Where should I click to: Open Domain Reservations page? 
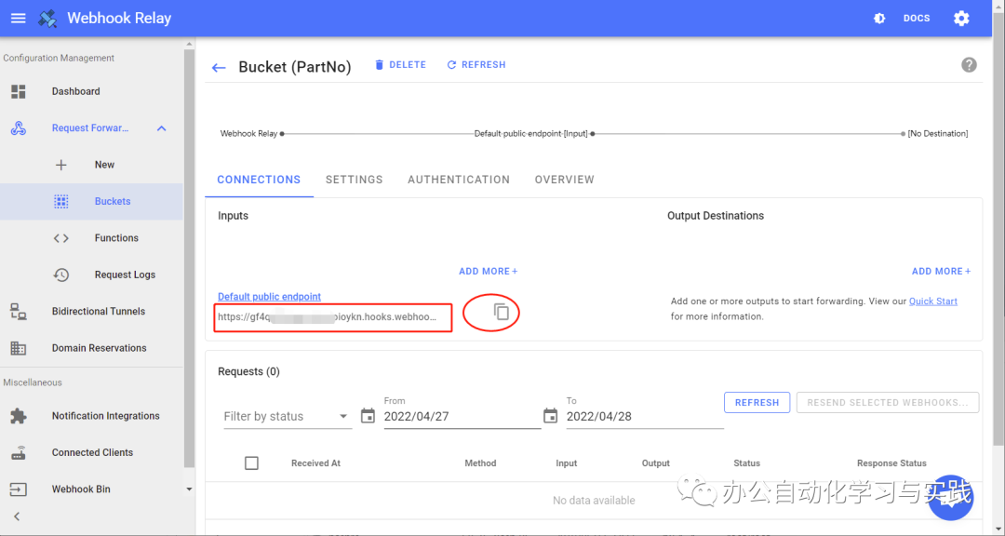click(x=100, y=347)
